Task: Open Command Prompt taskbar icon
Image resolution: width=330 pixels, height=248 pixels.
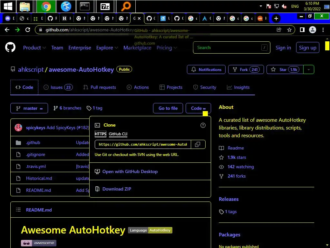Action: (x=85, y=6)
